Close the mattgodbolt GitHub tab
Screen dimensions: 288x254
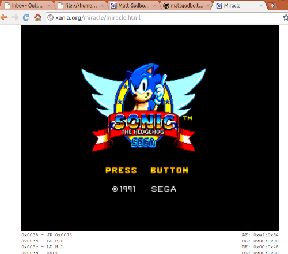(208, 6)
